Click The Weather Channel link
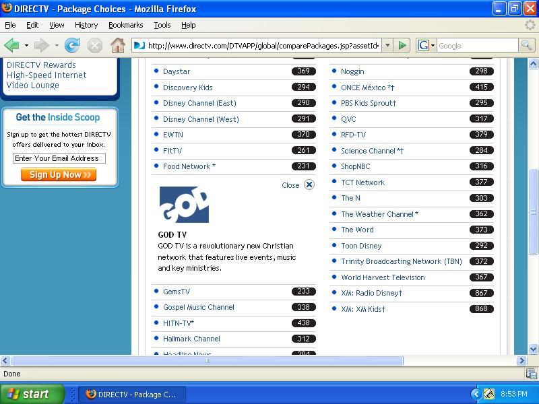The image size is (539, 404). [x=379, y=214]
